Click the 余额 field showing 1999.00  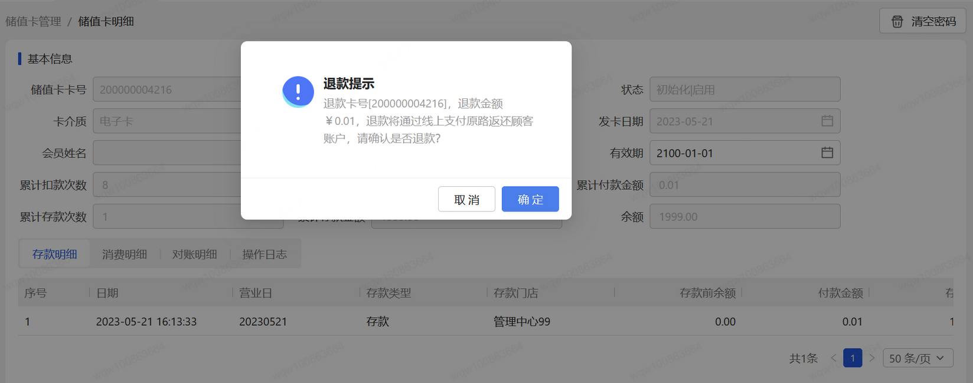click(745, 217)
